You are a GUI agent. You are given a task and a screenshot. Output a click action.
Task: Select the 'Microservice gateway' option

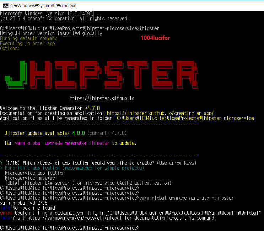pyautogui.click(x=30, y=178)
